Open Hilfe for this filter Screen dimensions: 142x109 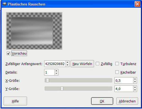[15, 101]
